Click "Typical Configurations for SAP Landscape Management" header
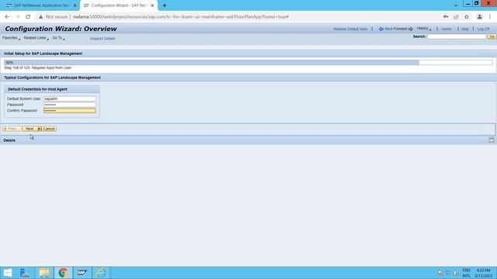This screenshot has width=497, height=279. 52,77
